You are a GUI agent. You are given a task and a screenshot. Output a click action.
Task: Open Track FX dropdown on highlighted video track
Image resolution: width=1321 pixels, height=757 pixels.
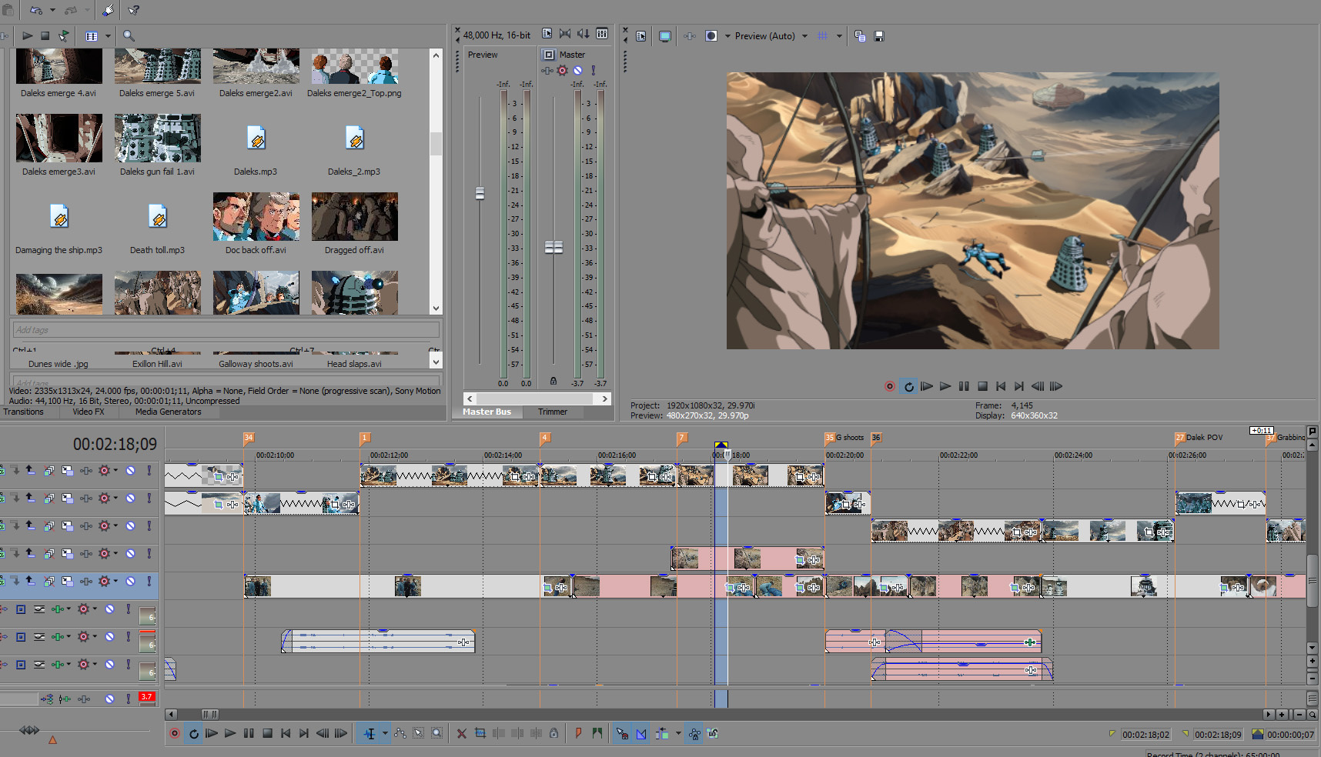coord(115,582)
